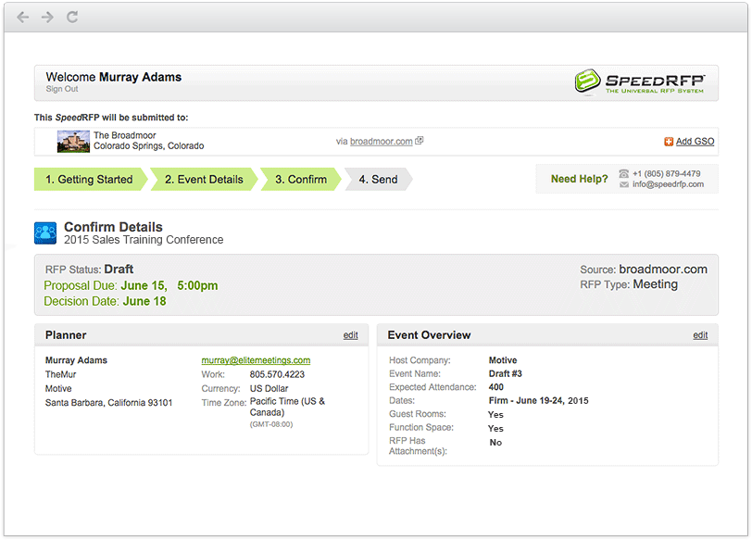Click the external link icon beside broadmoor.com

[420, 141]
